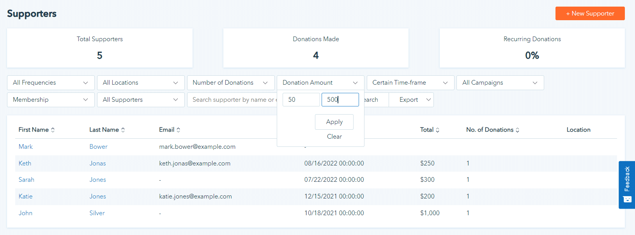Sort the Total column using arrows
Image resolution: width=635 pixels, height=235 pixels.
click(x=437, y=130)
